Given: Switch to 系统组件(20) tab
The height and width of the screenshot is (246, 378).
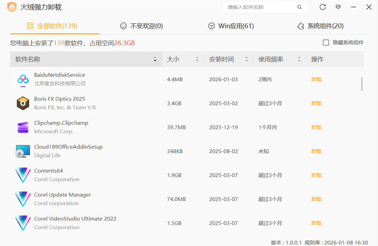Looking at the screenshot, I should coord(320,26).
